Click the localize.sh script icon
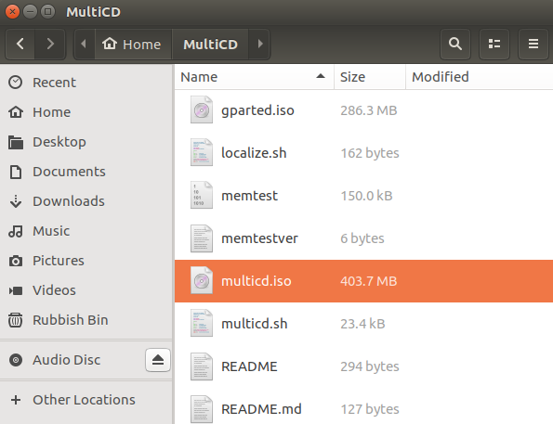553x424 pixels. [202, 152]
